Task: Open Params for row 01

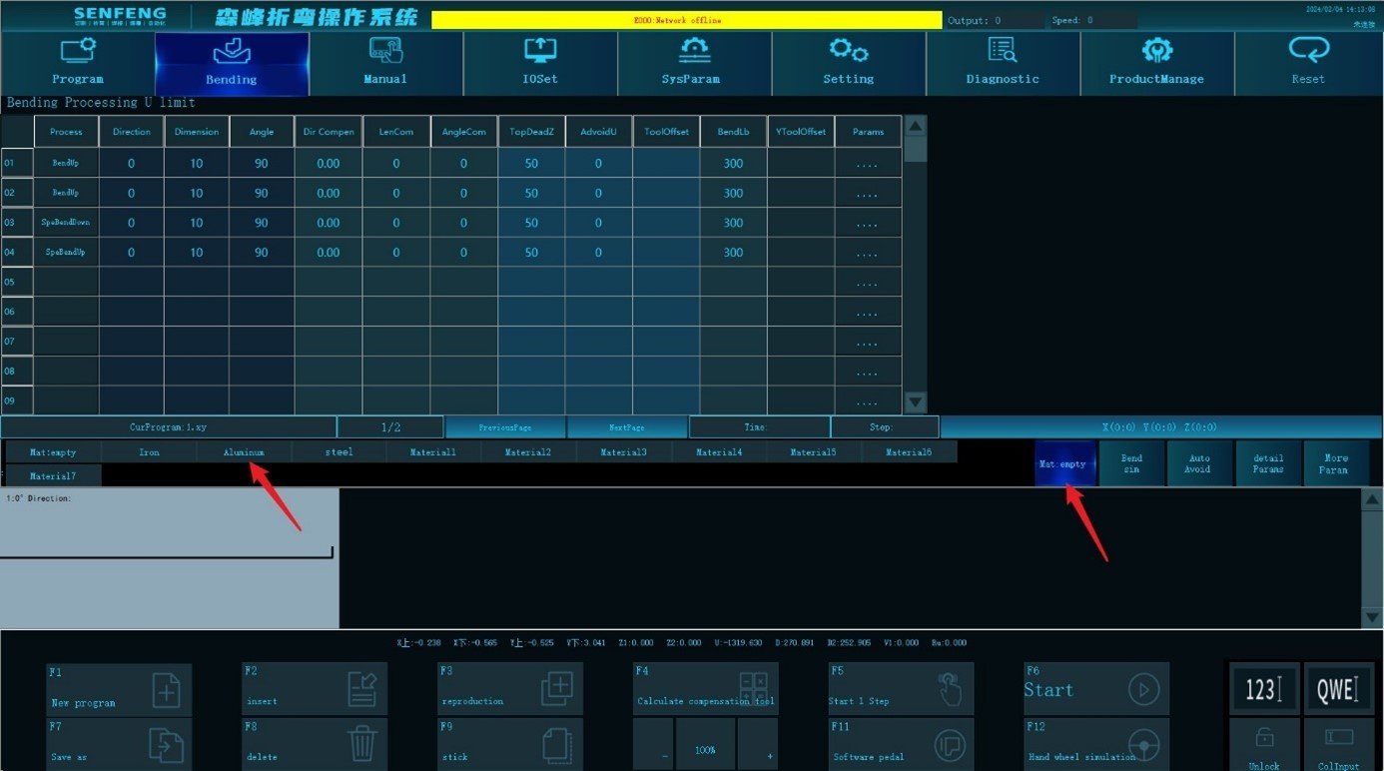Action: [x=868, y=163]
